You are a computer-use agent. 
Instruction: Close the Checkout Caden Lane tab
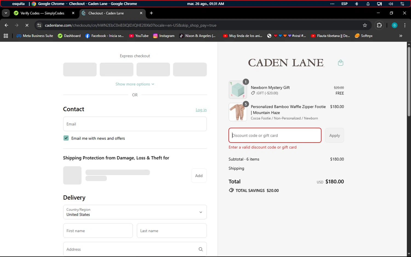tap(141, 13)
